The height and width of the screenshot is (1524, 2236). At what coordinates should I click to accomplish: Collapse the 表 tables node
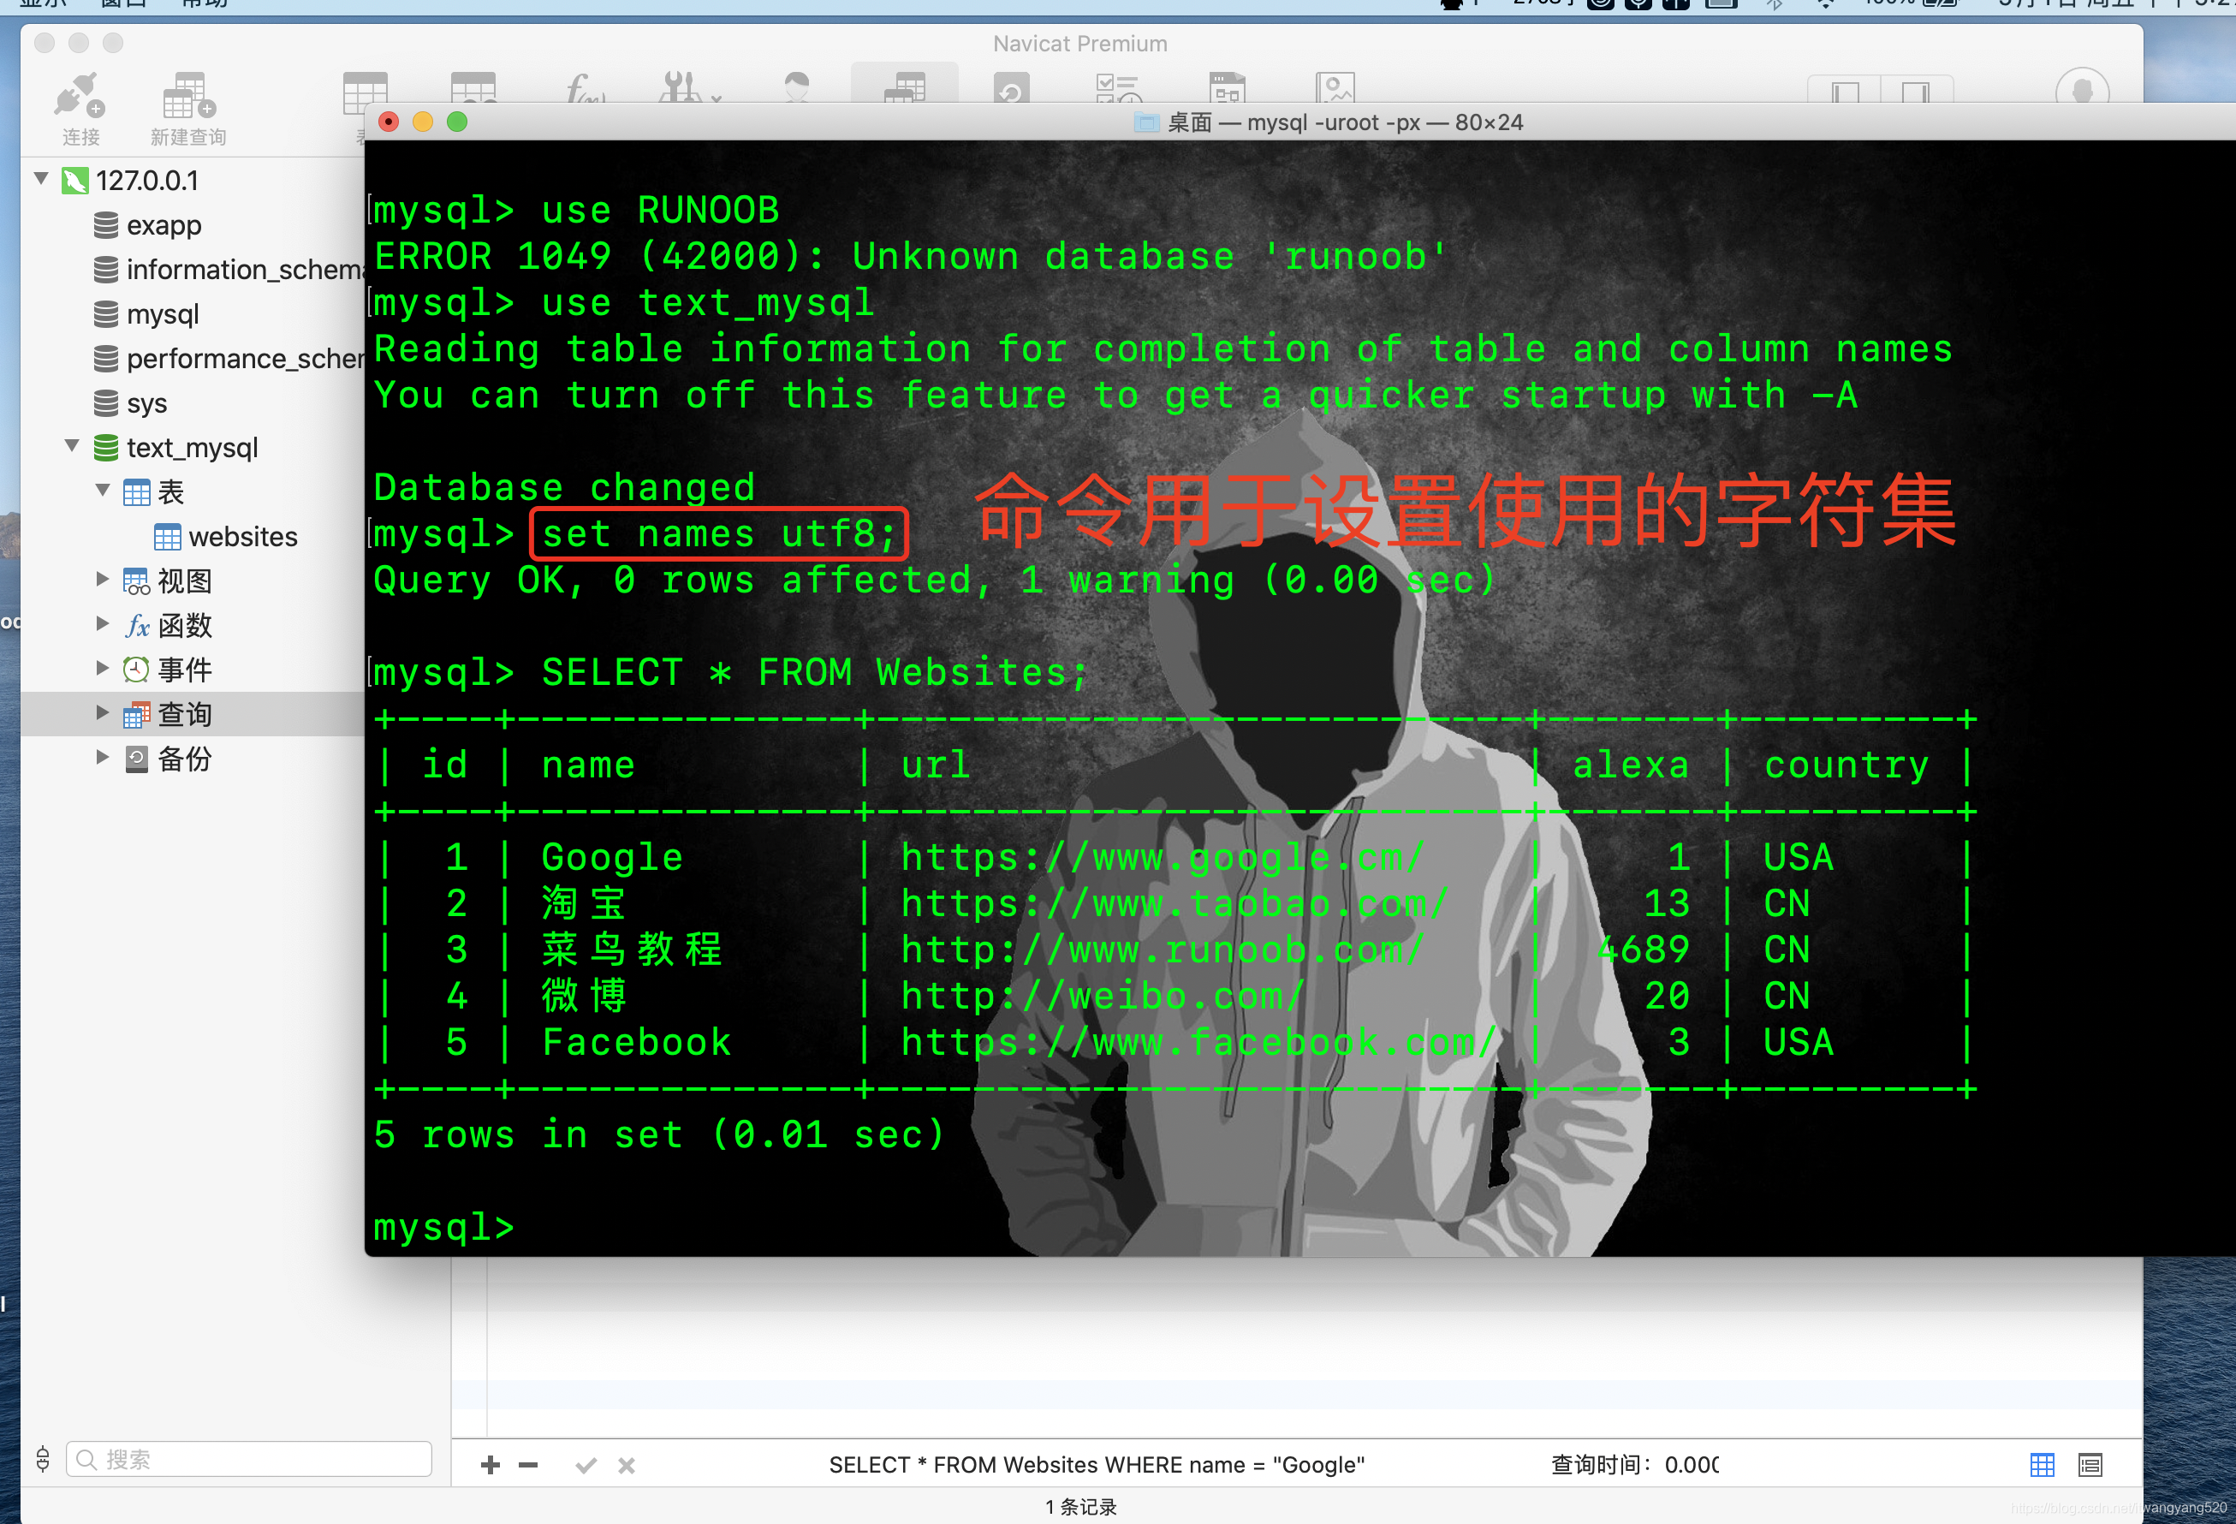click(x=103, y=491)
